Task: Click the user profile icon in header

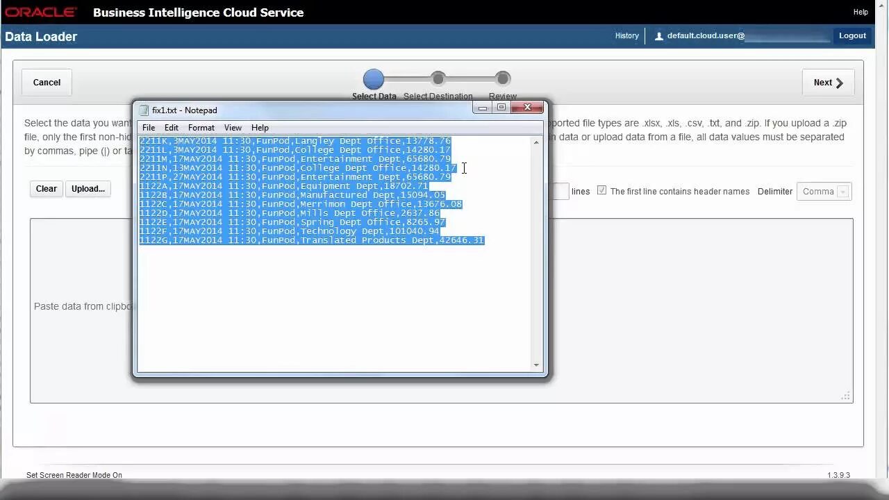Action: click(659, 36)
